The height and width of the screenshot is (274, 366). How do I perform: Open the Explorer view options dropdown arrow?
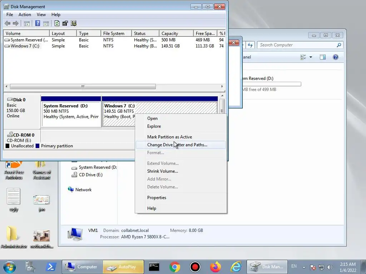click(x=311, y=57)
